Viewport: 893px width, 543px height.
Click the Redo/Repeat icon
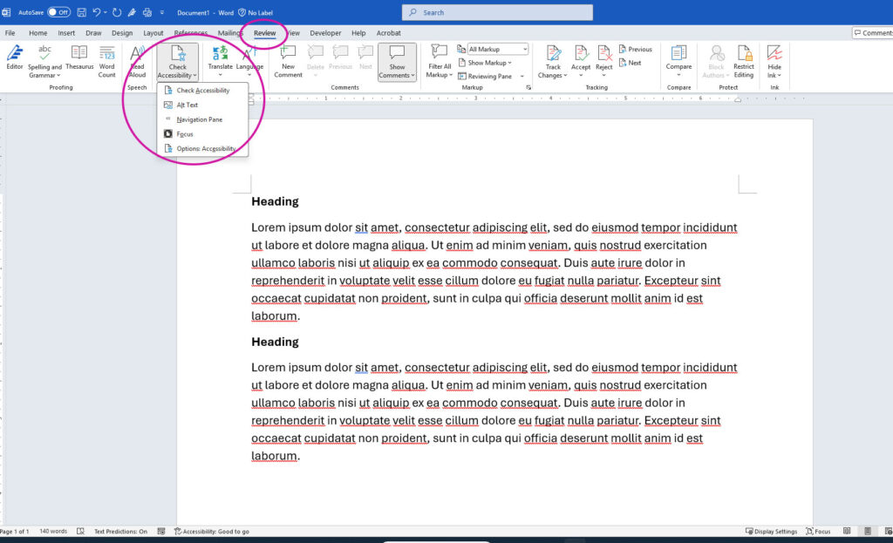click(x=117, y=12)
